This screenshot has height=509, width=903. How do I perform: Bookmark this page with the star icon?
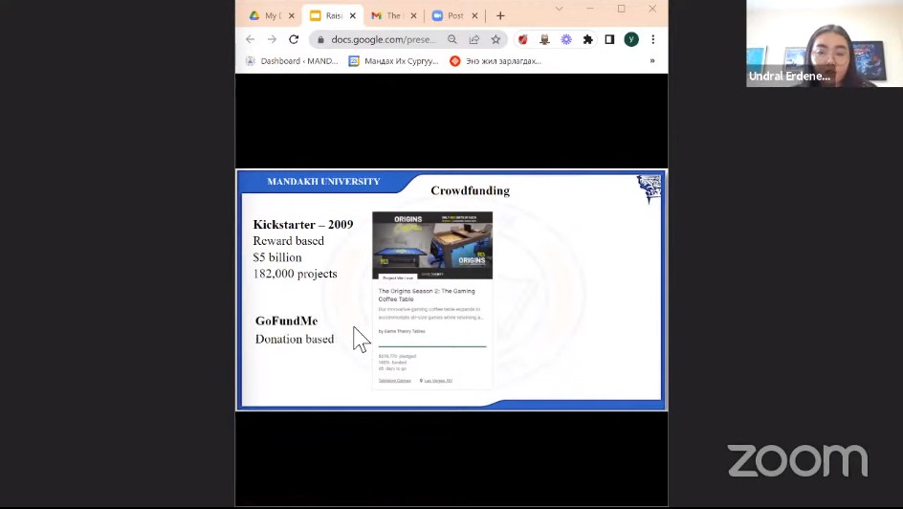tap(496, 39)
